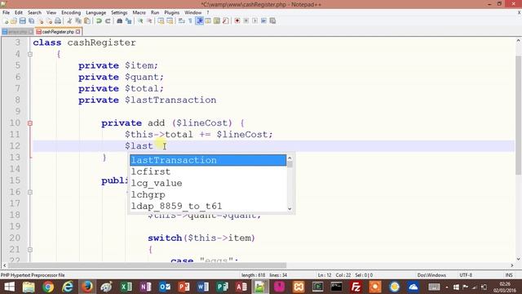Open the Document Map icon
This screenshot has width=522, height=294.
tap(217, 20)
